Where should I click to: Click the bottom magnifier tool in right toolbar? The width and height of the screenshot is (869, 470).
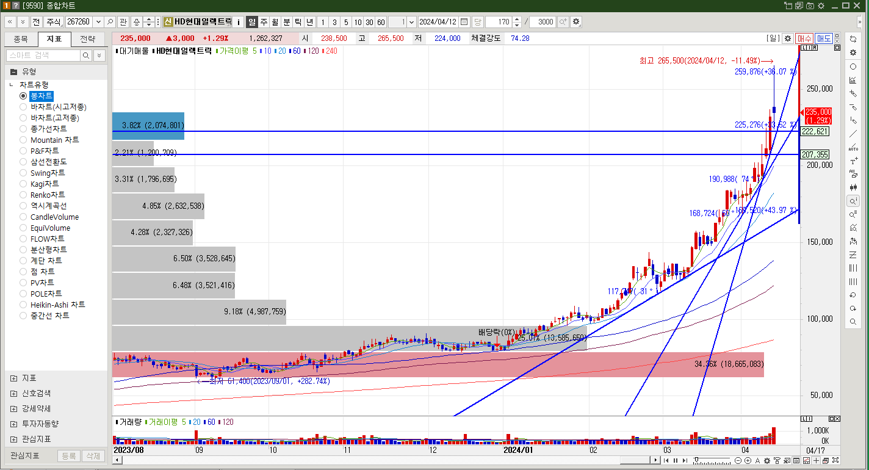853,322
